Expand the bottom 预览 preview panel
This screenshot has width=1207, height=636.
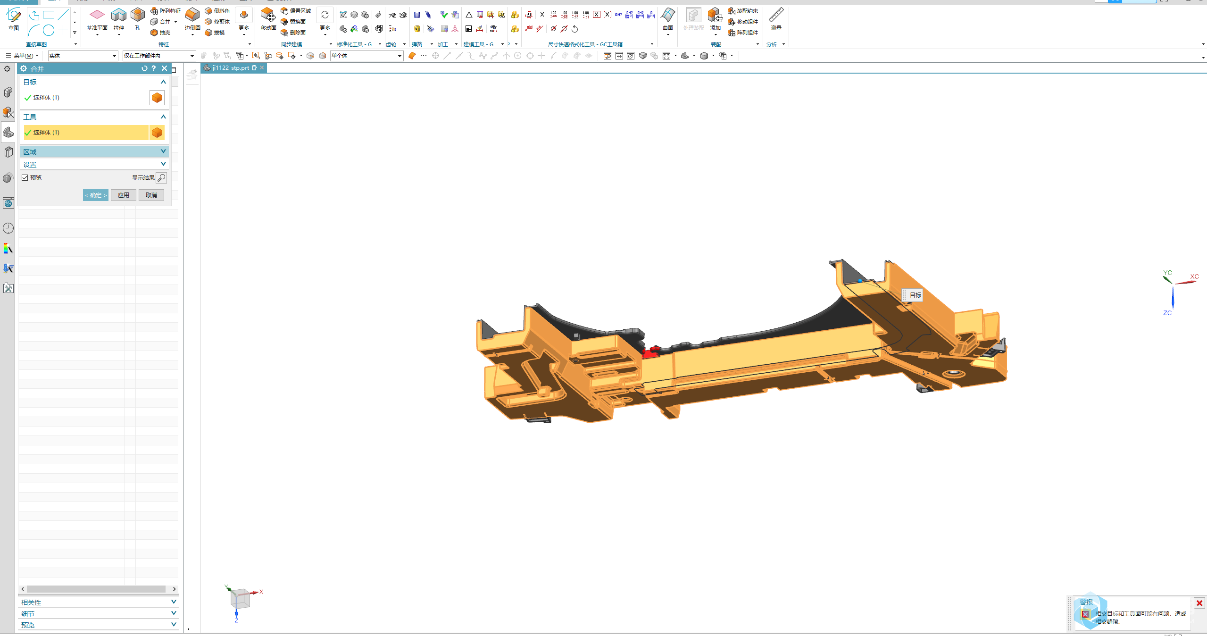coord(174,625)
